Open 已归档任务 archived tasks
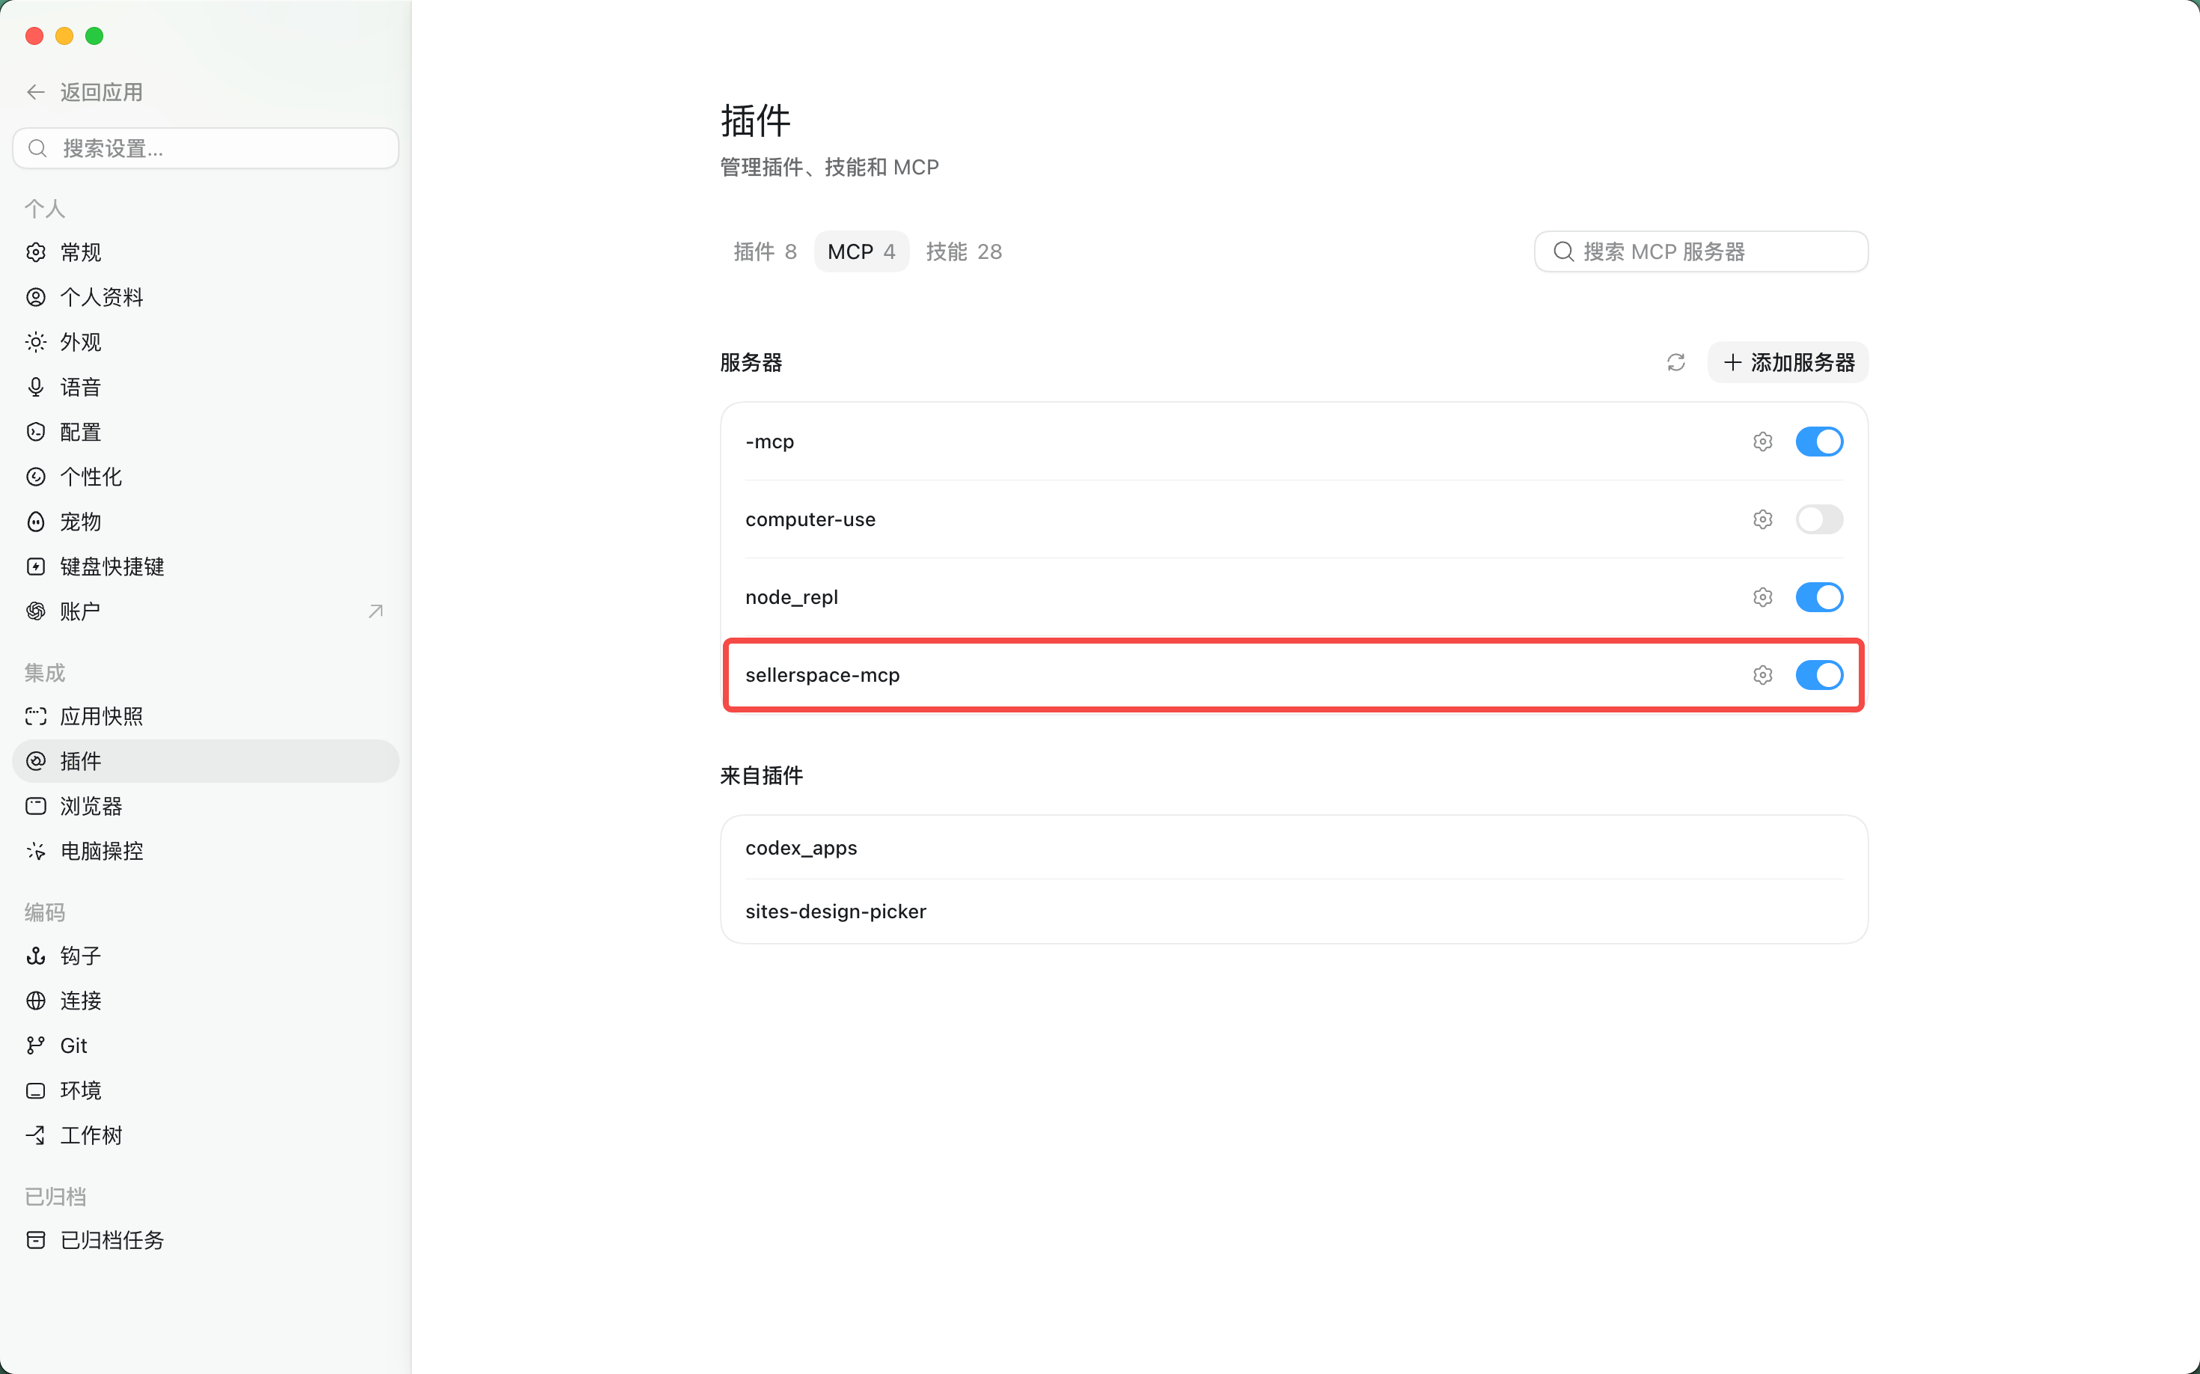Image resolution: width=2200 pixels, height=1374 pixels. point(205,1241)
